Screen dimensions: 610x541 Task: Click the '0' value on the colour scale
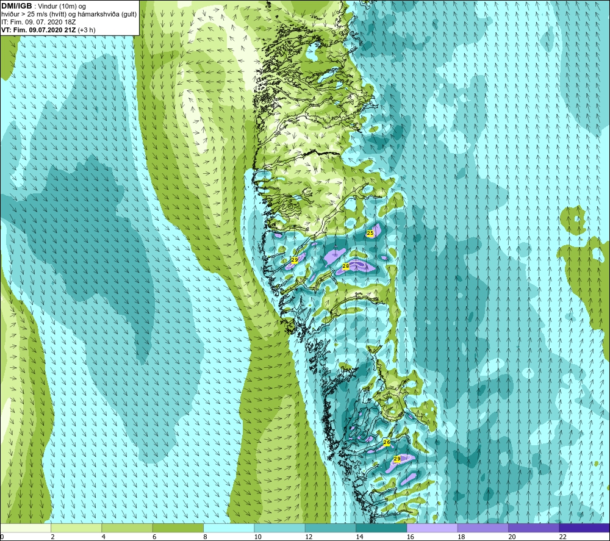[2, 537]
